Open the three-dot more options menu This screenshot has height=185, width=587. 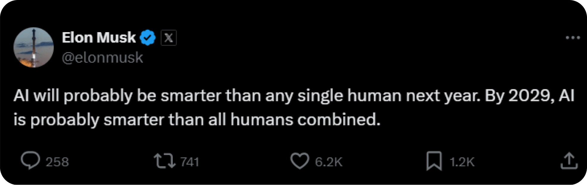click(573, 38)
